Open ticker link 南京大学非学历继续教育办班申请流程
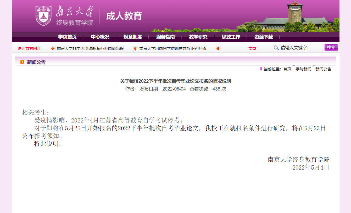This screenshot has width=351, height=213. point(90,49)
